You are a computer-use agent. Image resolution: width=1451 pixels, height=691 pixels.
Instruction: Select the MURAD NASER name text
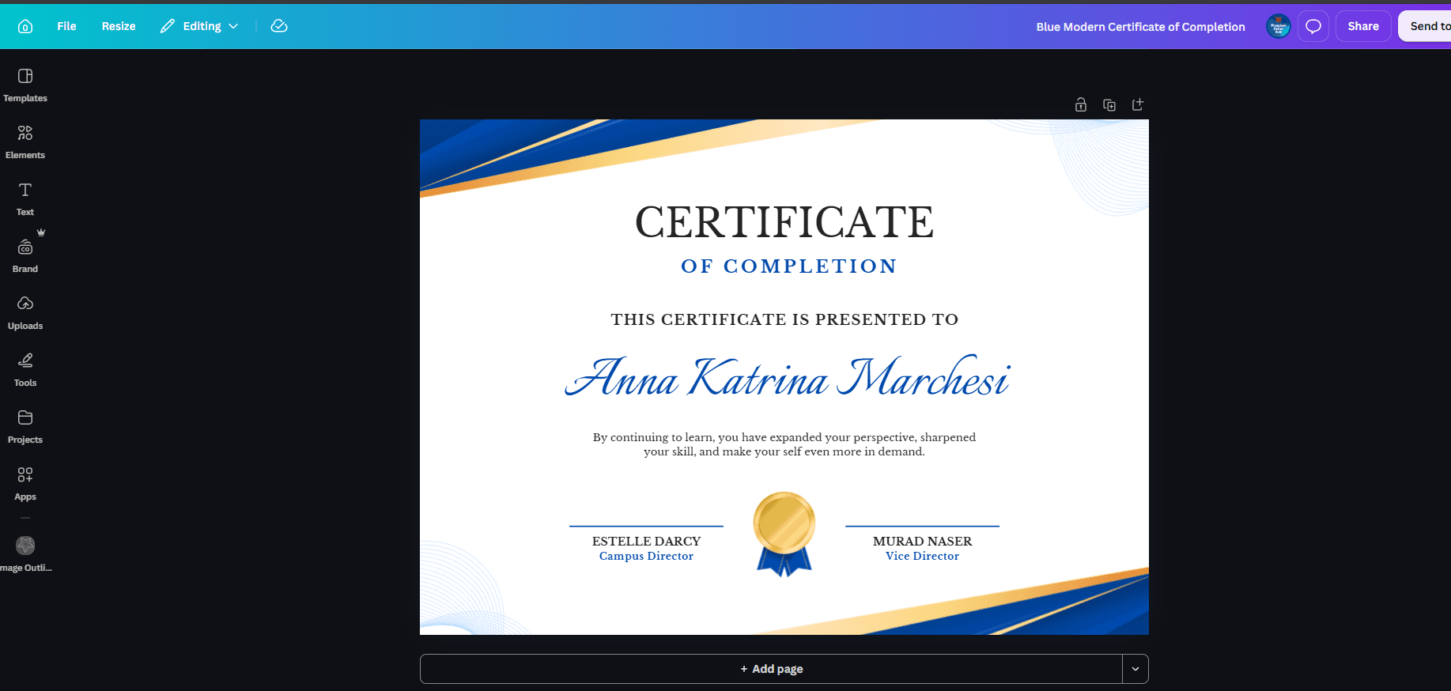[923, 542]
